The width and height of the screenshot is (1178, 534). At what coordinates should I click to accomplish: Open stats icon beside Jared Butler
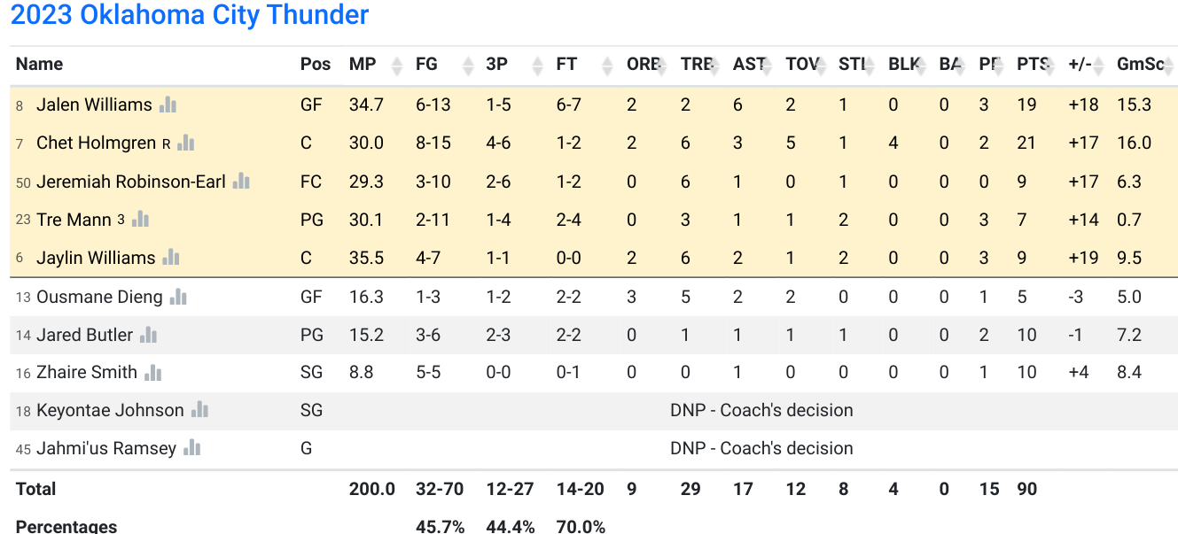pos(148,335)
